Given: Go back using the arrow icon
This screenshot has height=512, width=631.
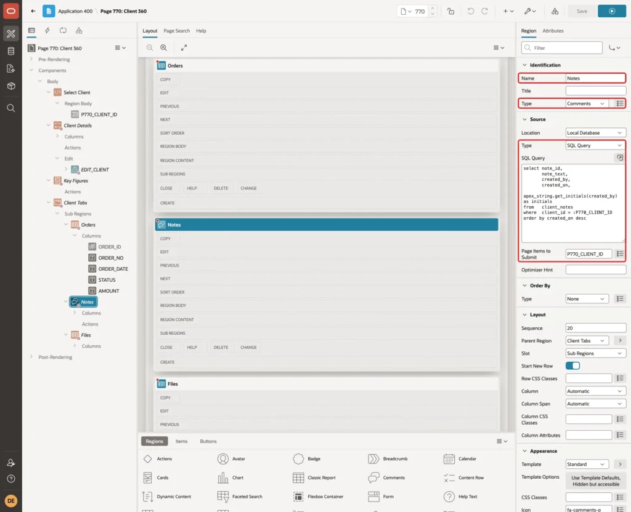Looking at the screenshot, I should (33, 11).
